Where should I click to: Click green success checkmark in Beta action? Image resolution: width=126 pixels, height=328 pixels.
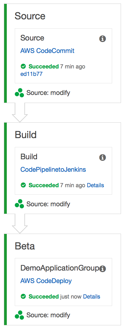23,296
